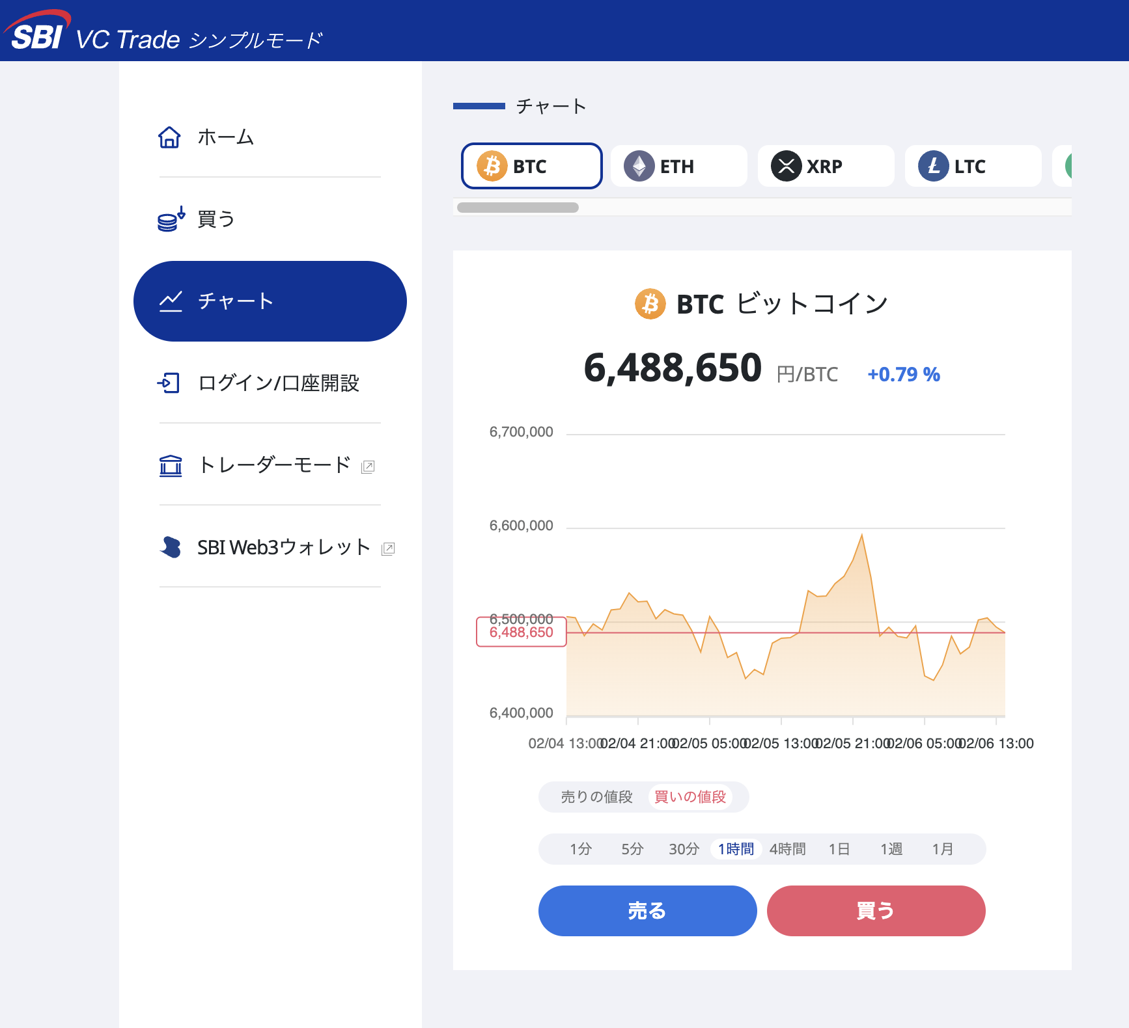Image resolution: width=1129 pixels, height=1028 pixels.
Task: Click external link icon beside SBI Web3ウォレット
Action: click(x=388, y=548)
